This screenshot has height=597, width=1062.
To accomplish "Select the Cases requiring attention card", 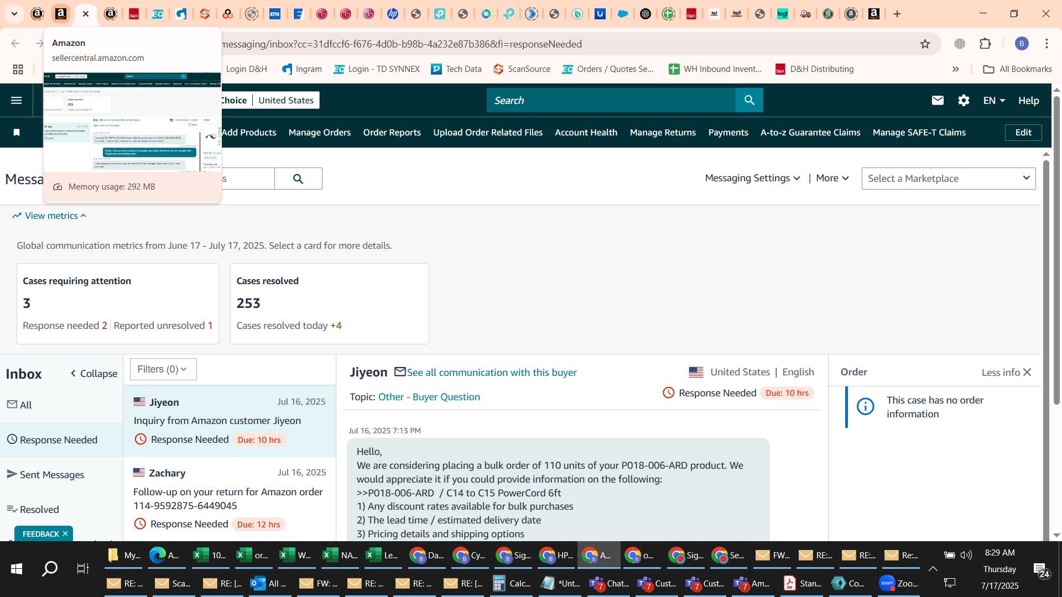I will pyautogui.click(x=118, y=303).
